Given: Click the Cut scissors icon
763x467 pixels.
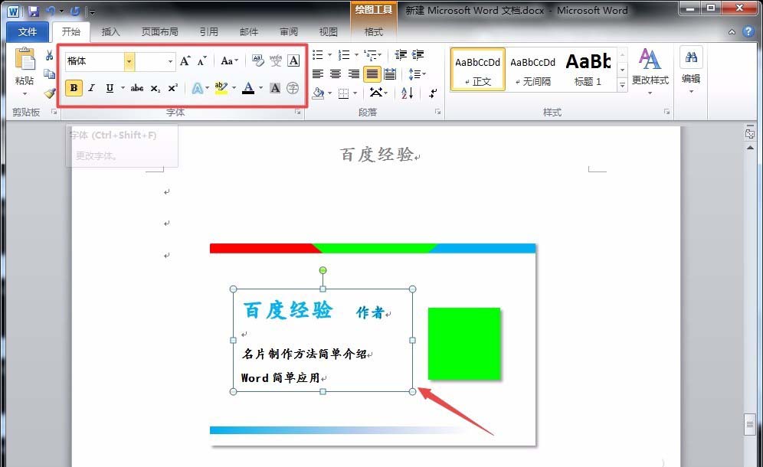Looking at the screenshot, I should (x=49, y=55).
